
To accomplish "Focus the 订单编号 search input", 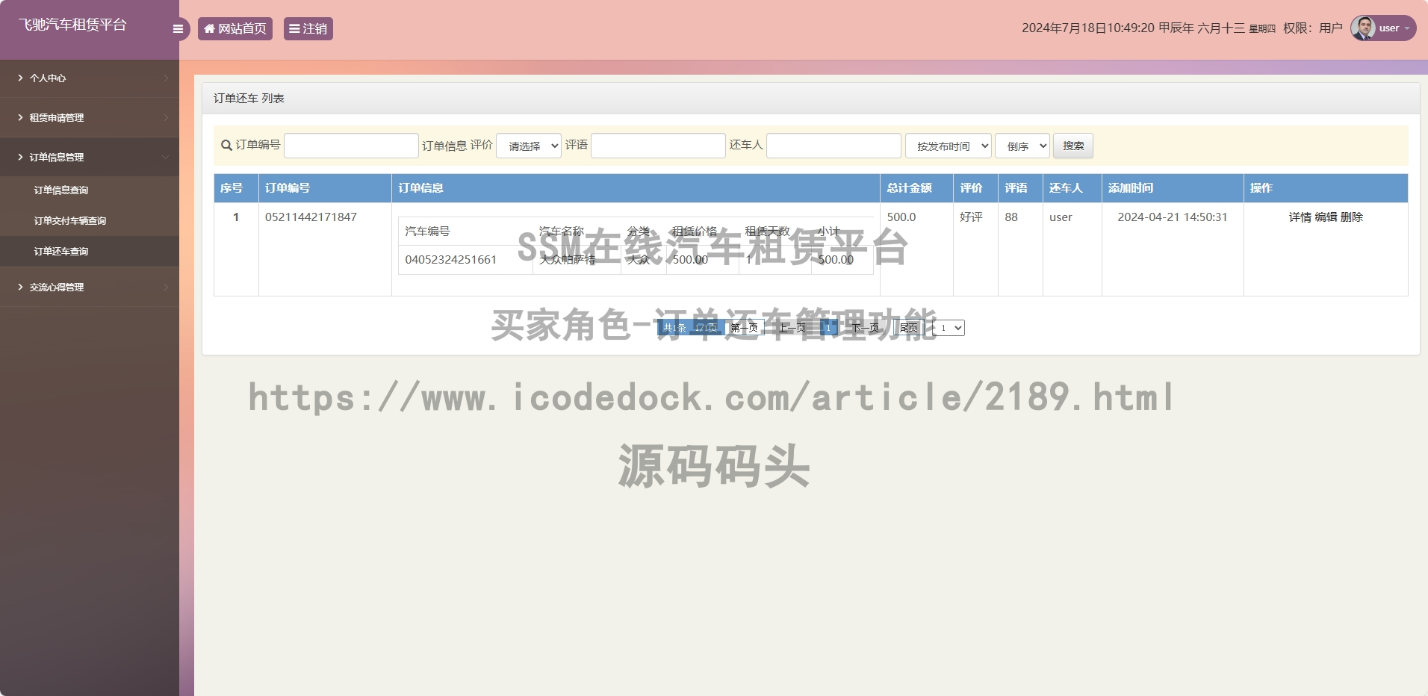I will click(x=351, y=146).
